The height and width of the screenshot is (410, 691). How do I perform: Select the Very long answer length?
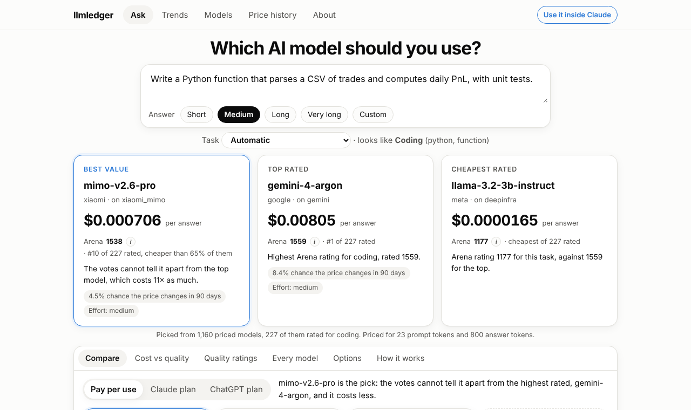point(324,114)
